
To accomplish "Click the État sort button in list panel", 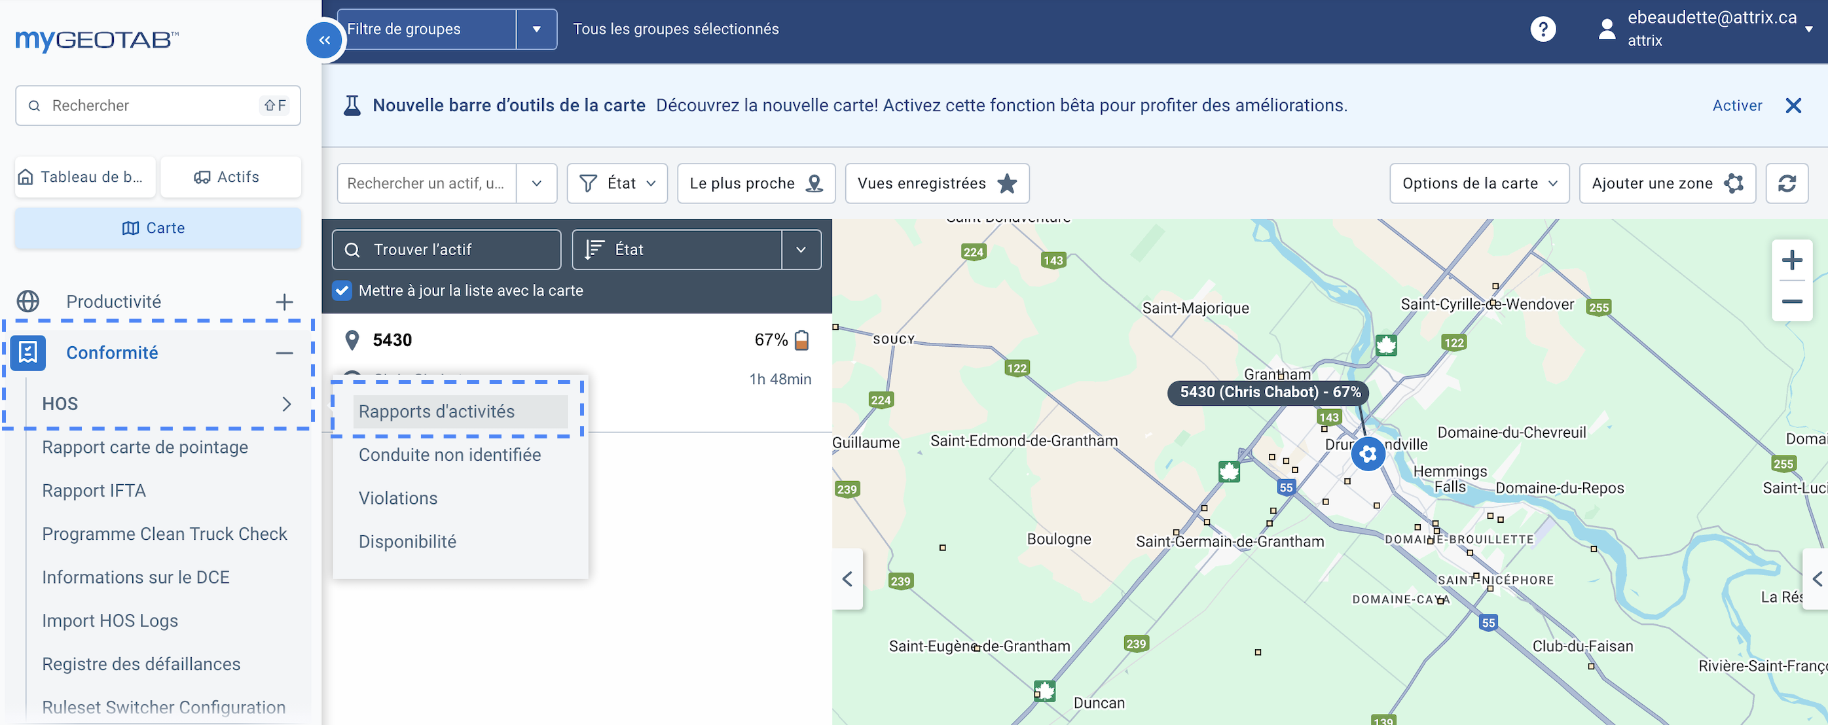I will pos(677,250).
